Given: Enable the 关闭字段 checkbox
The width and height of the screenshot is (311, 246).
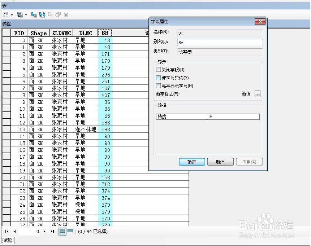Looking at the screenshot, I should coord(159,69).
